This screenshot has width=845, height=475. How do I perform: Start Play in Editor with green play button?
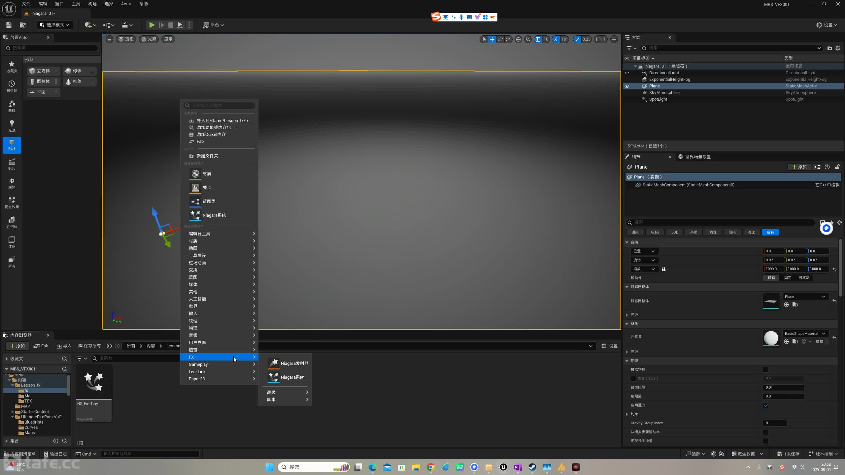pyautogui.click(x=152, y=25)
